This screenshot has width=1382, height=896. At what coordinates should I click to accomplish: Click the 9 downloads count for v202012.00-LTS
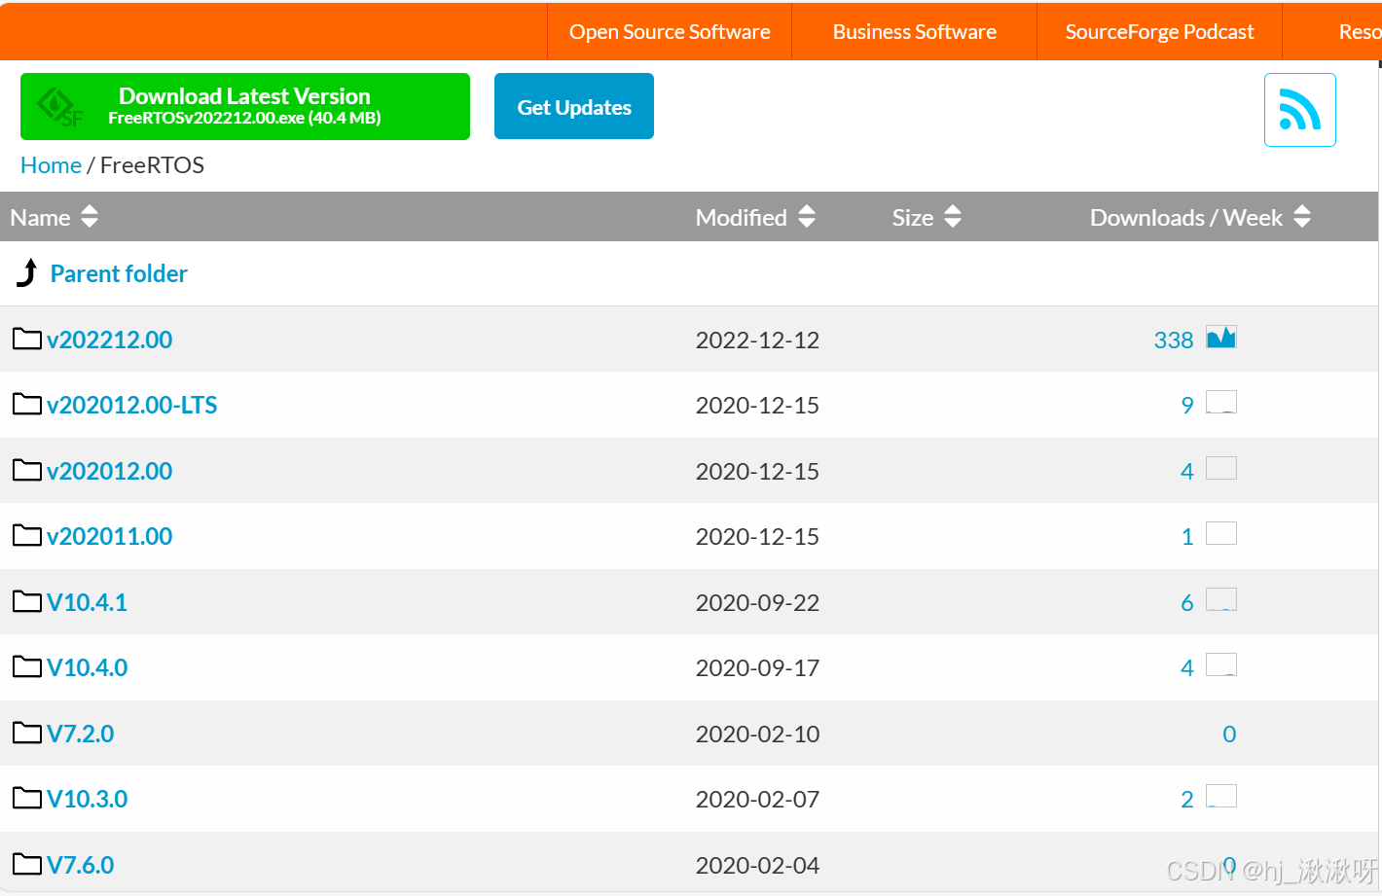click(x=1187, y=405)
